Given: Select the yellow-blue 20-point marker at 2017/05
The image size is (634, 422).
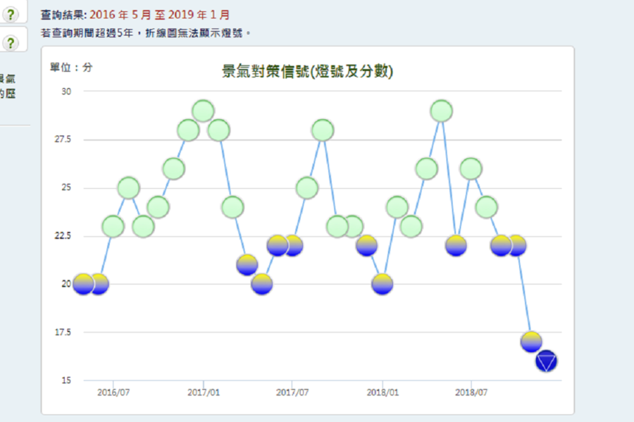Looking at the screenshot, I should click(x=262, y=284).
